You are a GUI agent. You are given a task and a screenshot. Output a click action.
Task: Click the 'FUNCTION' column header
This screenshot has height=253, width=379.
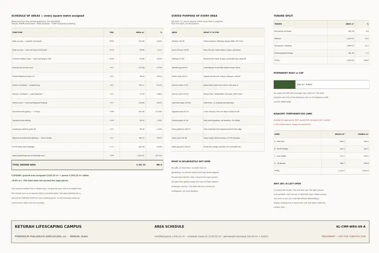coord(17,32)
